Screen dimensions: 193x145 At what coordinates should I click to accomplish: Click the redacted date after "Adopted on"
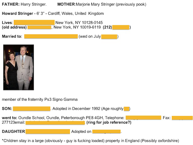[x=106, y=132]
